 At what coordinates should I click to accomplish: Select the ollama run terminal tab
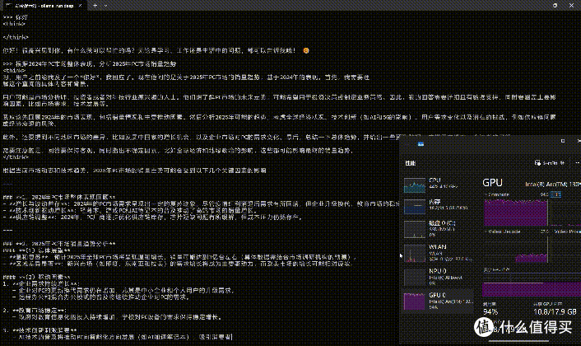[x=44, y=6]
